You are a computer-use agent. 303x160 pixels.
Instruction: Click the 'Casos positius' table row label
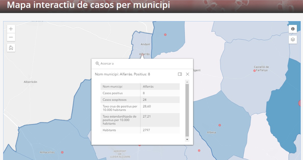click(x=113, y=93)
